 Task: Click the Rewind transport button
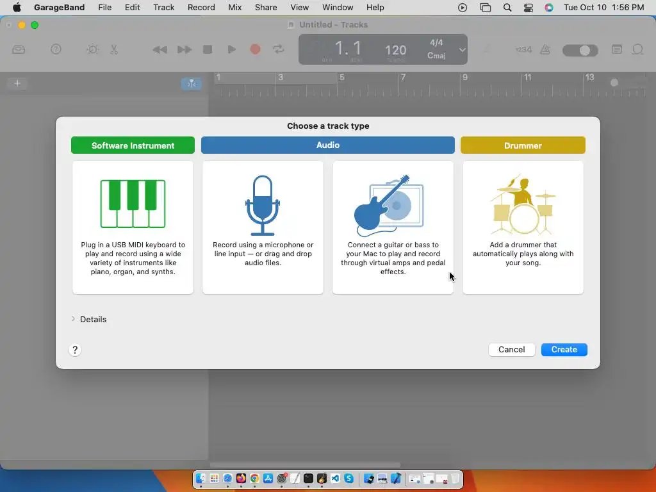[160, 50]
